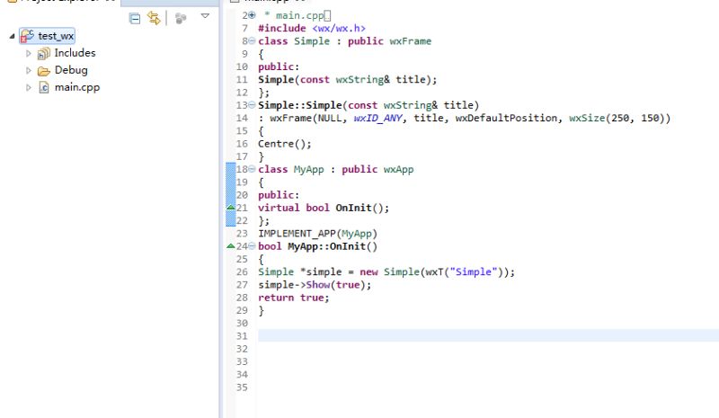This screenshot has height=418, width=719.
Task: Click virtual bool OnInit(); line
Action: [324, 208]
